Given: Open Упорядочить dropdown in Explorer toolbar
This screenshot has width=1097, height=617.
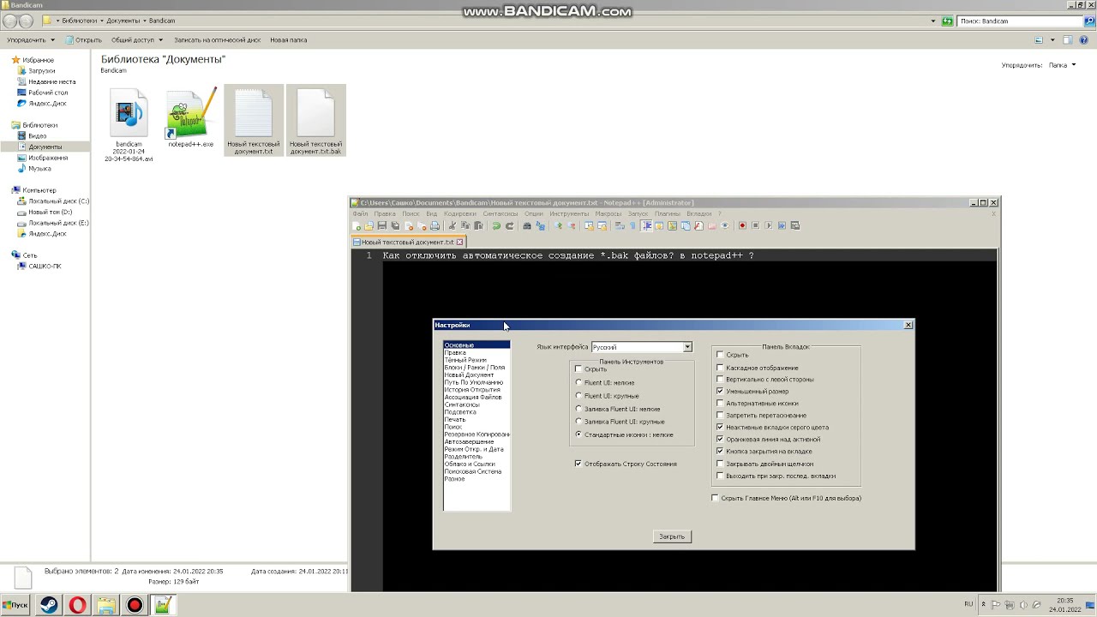Looking at the screenshot, I should [31, 39].
